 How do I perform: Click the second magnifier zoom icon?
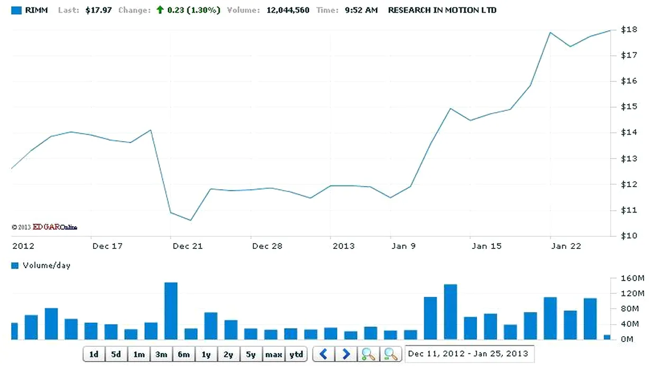point(390,354)
